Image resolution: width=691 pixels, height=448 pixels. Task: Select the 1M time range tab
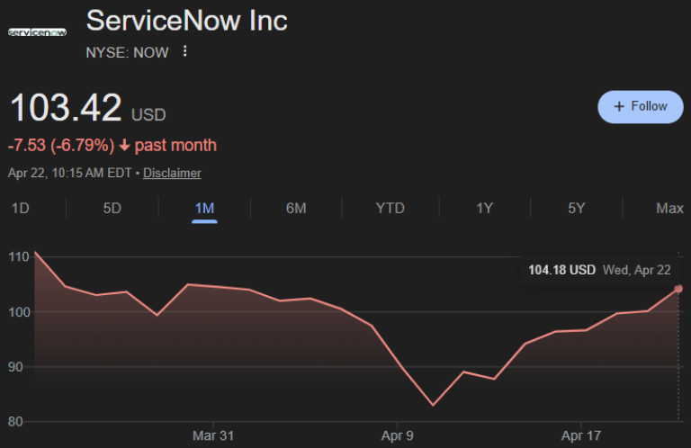pyautogui.click(x=204, y=208)
